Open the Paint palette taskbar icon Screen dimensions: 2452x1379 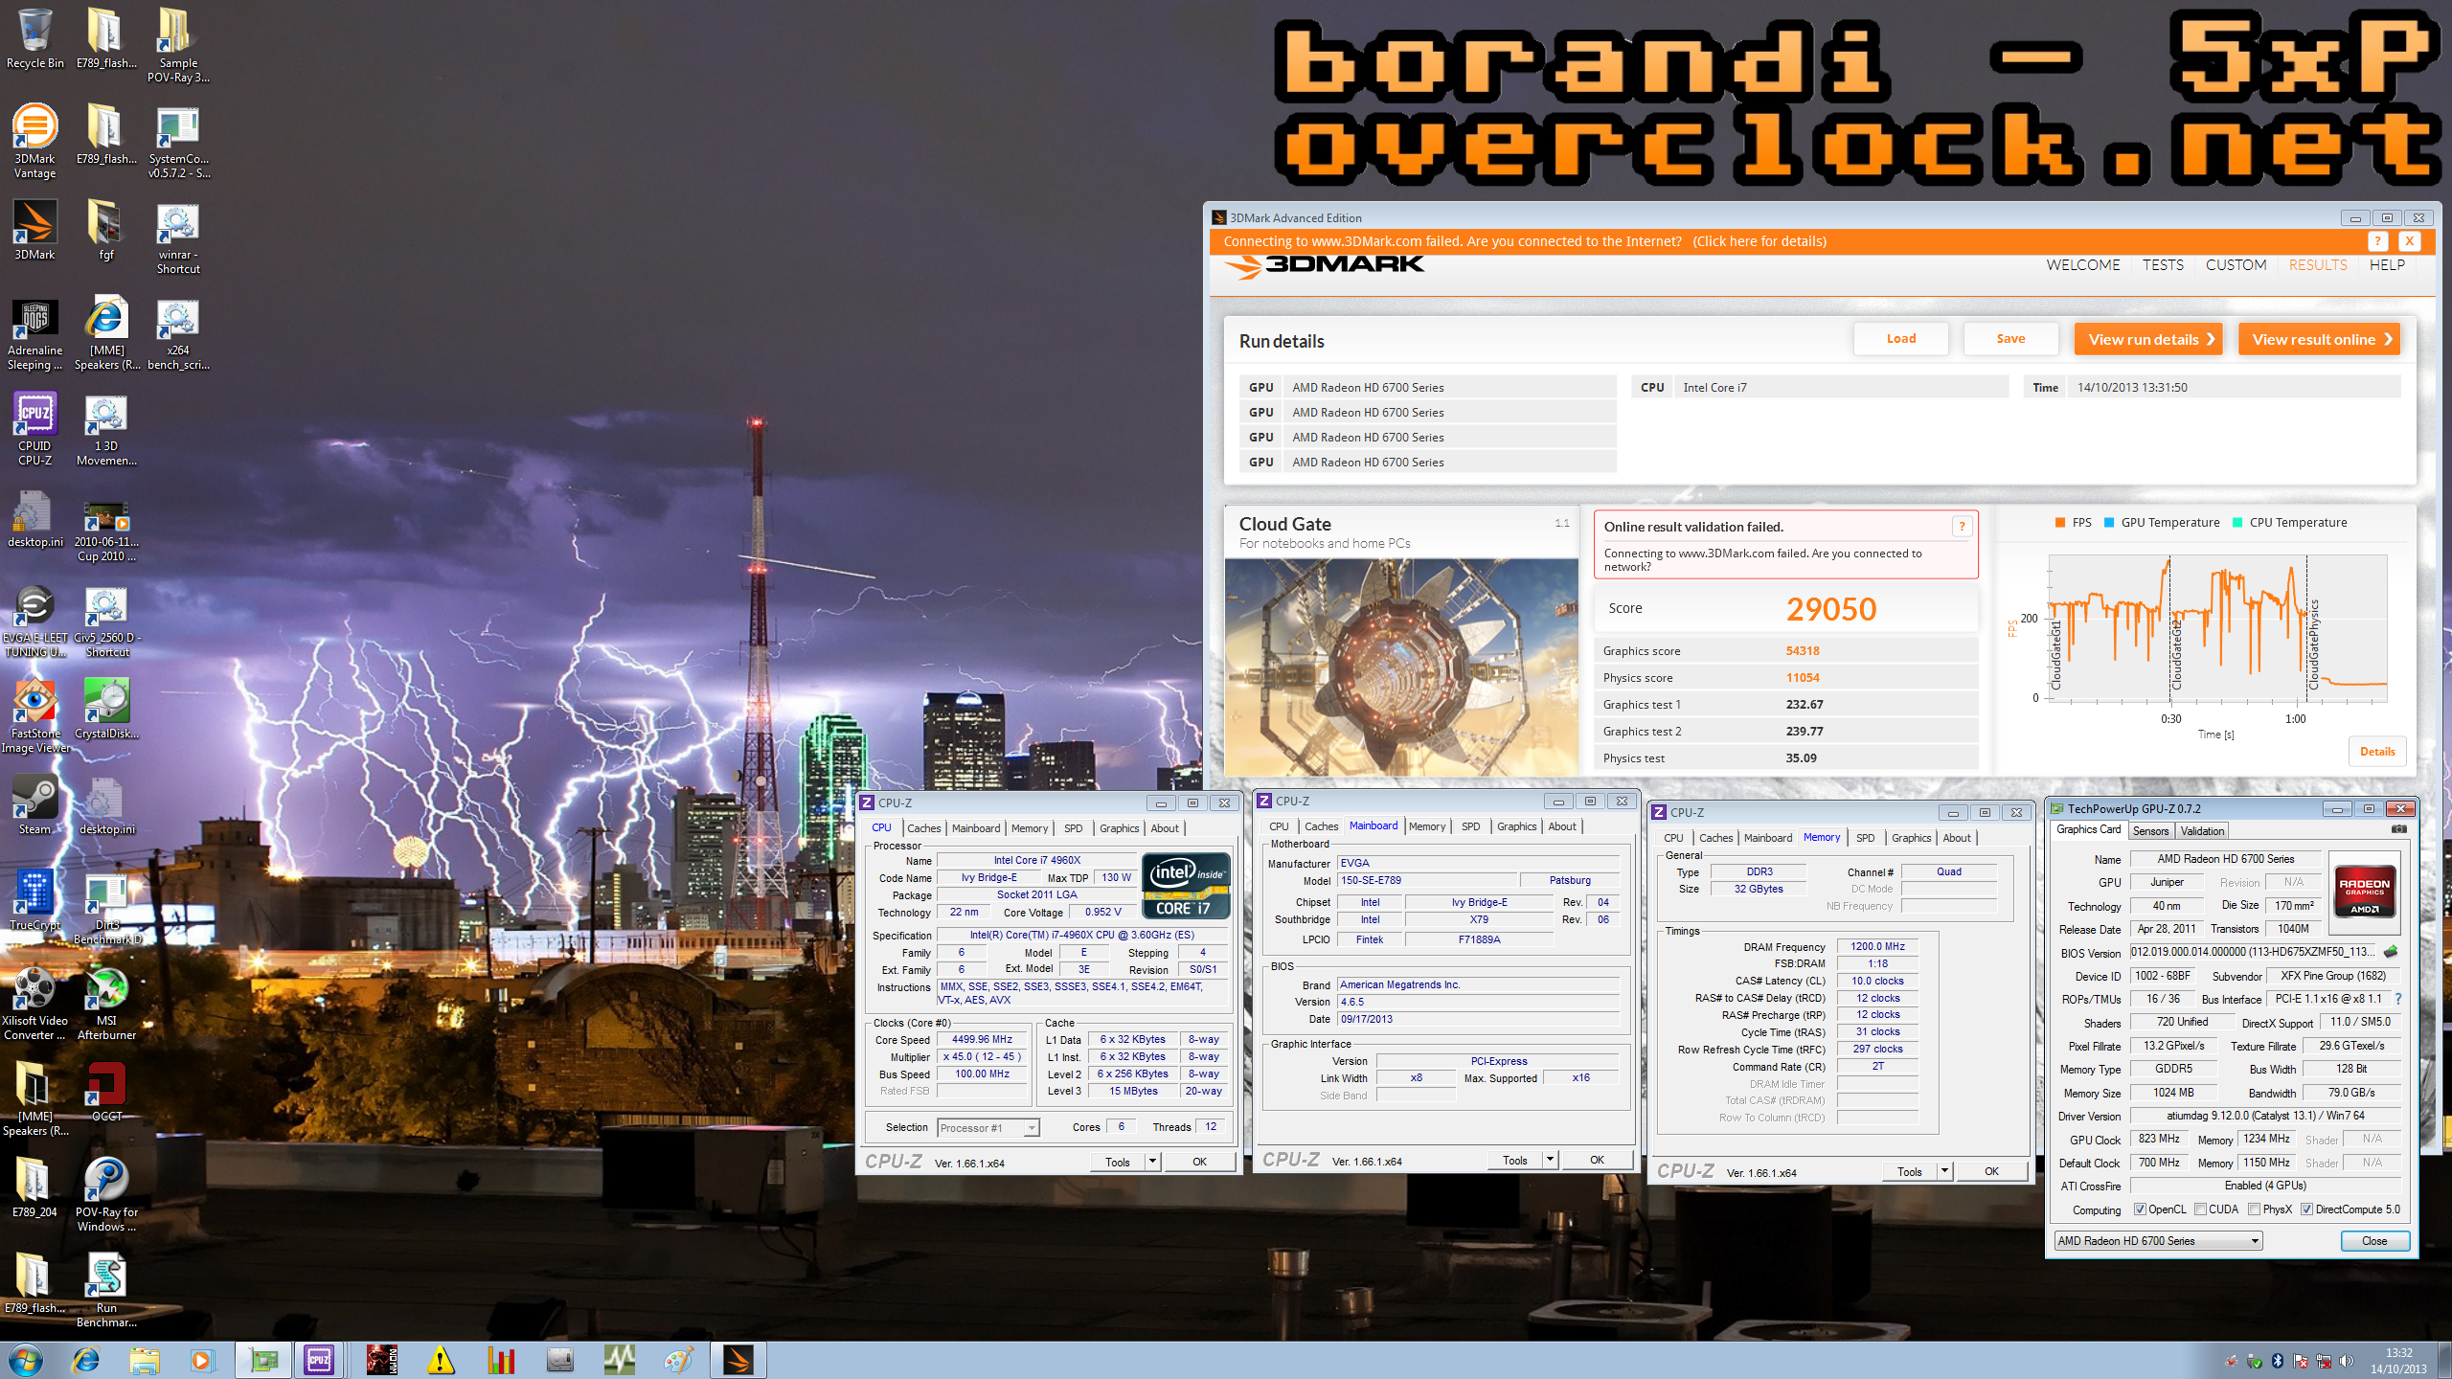click(x=678, y=1360)
